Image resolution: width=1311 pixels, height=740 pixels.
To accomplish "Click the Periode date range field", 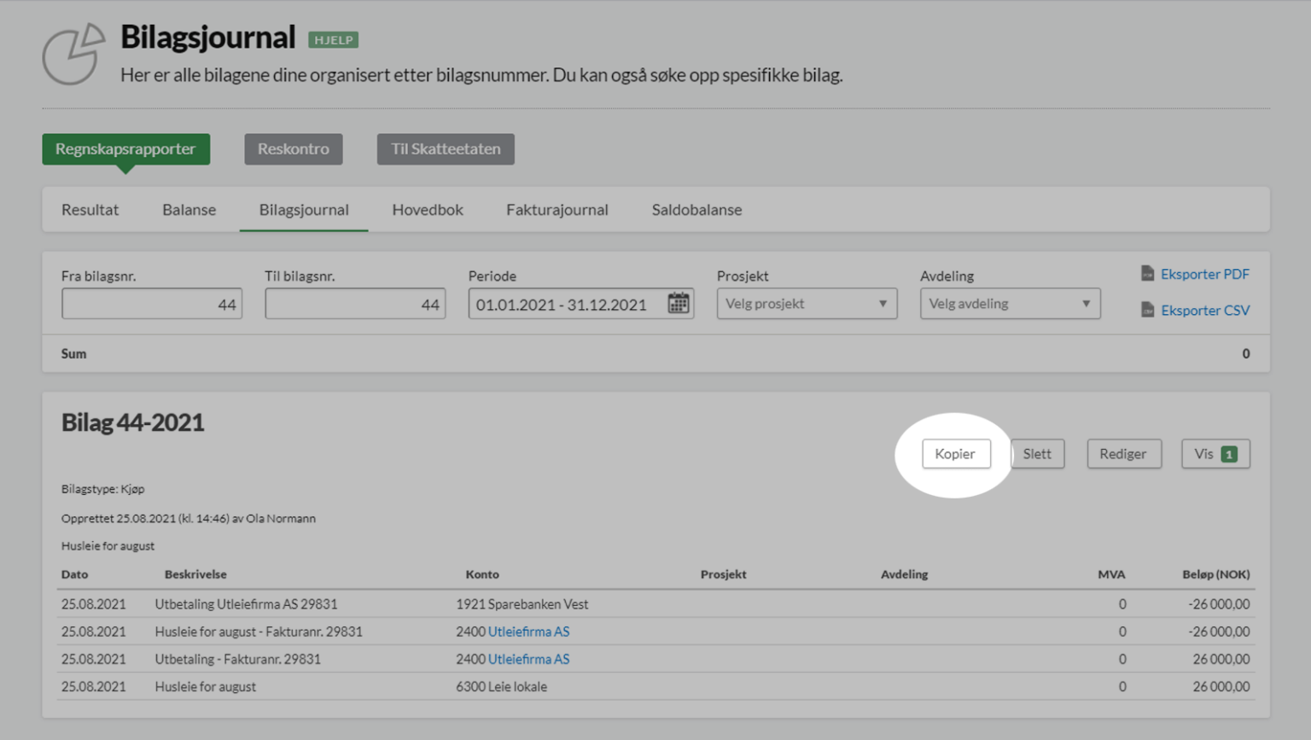I will tap(580, 304).
